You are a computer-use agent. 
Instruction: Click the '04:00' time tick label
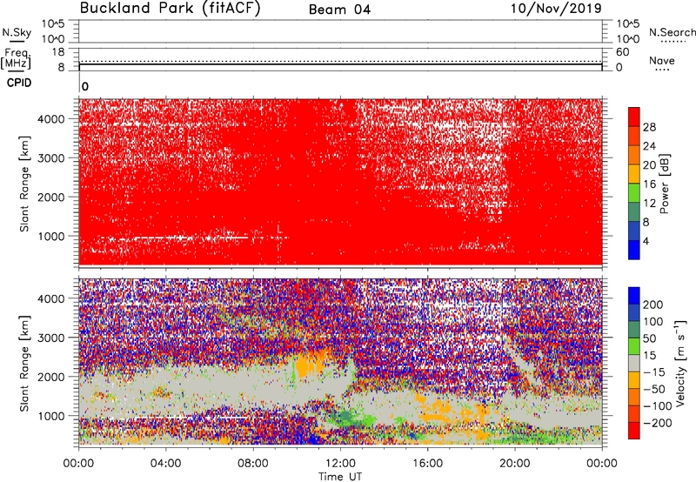coord(165,464)
